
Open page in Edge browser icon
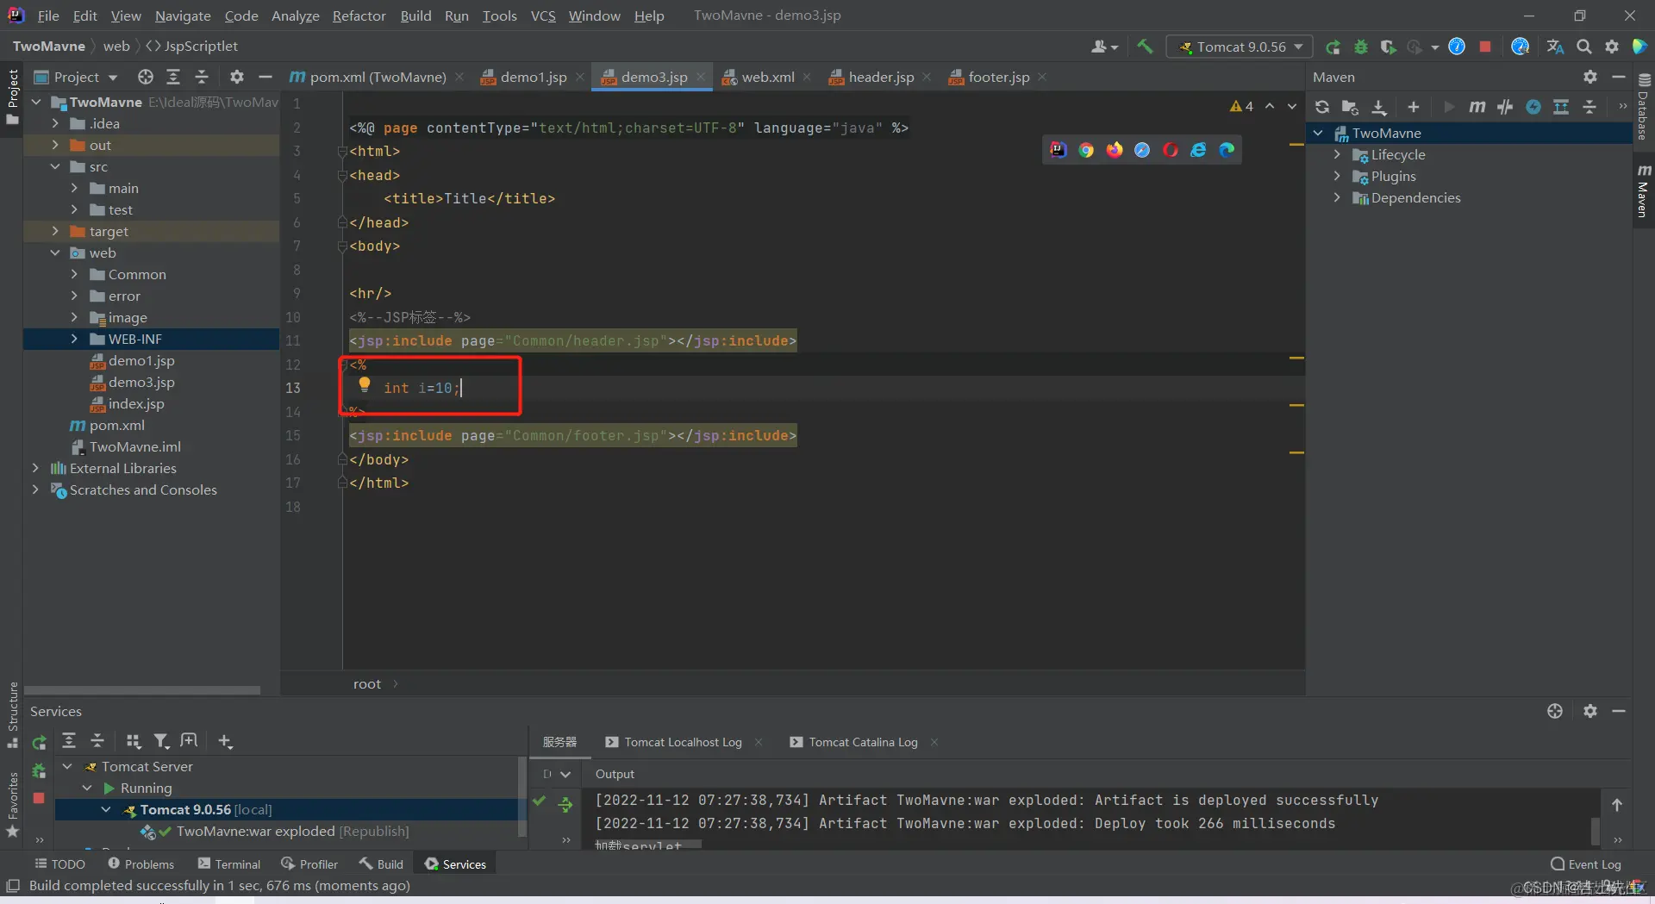(1227, 150)
